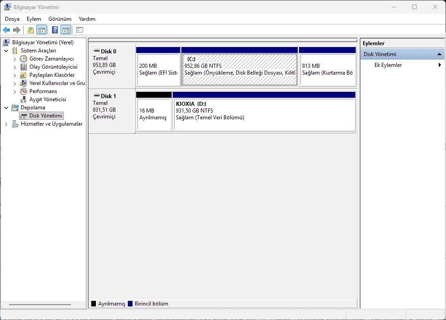Open the Görünüm menu

pyautogui.click(x=60, y=19)
